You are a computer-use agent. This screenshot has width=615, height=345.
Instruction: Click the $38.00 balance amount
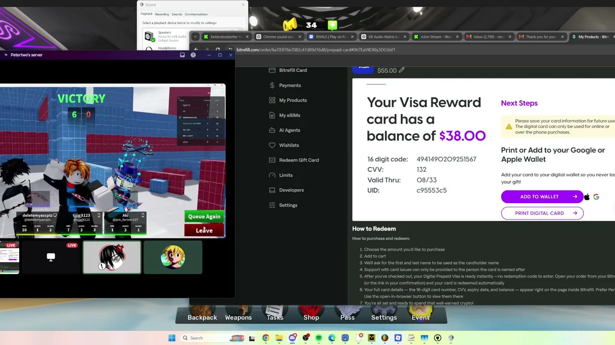(462, 136)
